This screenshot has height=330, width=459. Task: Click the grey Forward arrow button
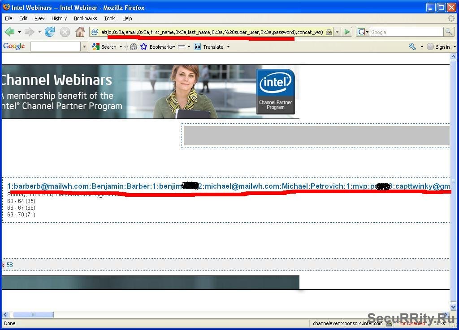[29, 32]
